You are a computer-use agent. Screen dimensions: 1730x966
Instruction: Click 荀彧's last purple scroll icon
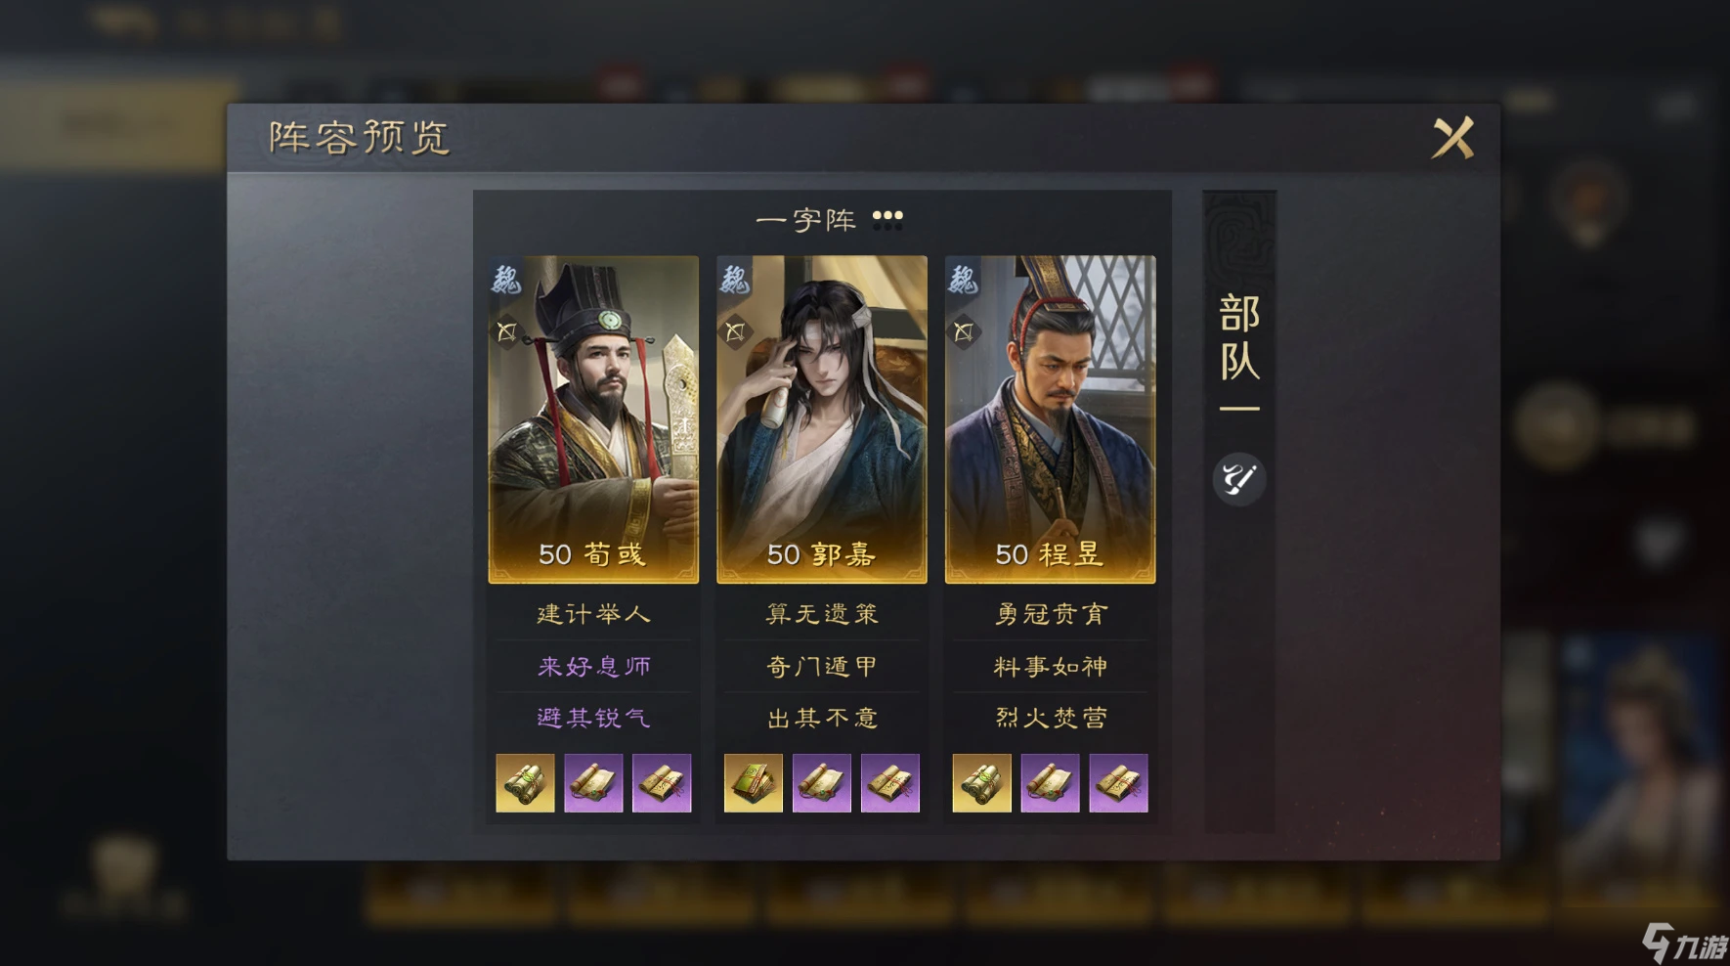click(x=662, y=783)
